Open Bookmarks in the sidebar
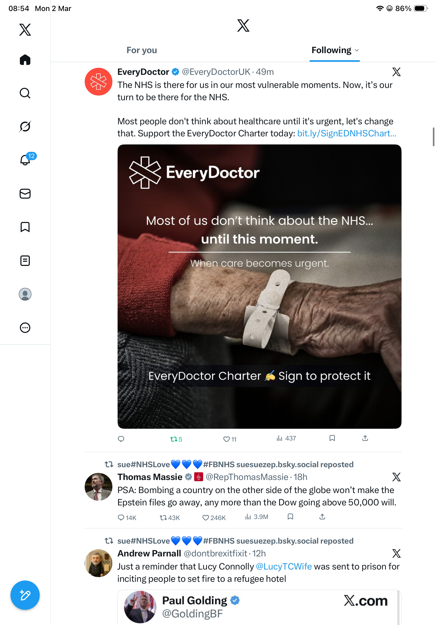This screenshot has width=436, height=625. pos(25,227)
